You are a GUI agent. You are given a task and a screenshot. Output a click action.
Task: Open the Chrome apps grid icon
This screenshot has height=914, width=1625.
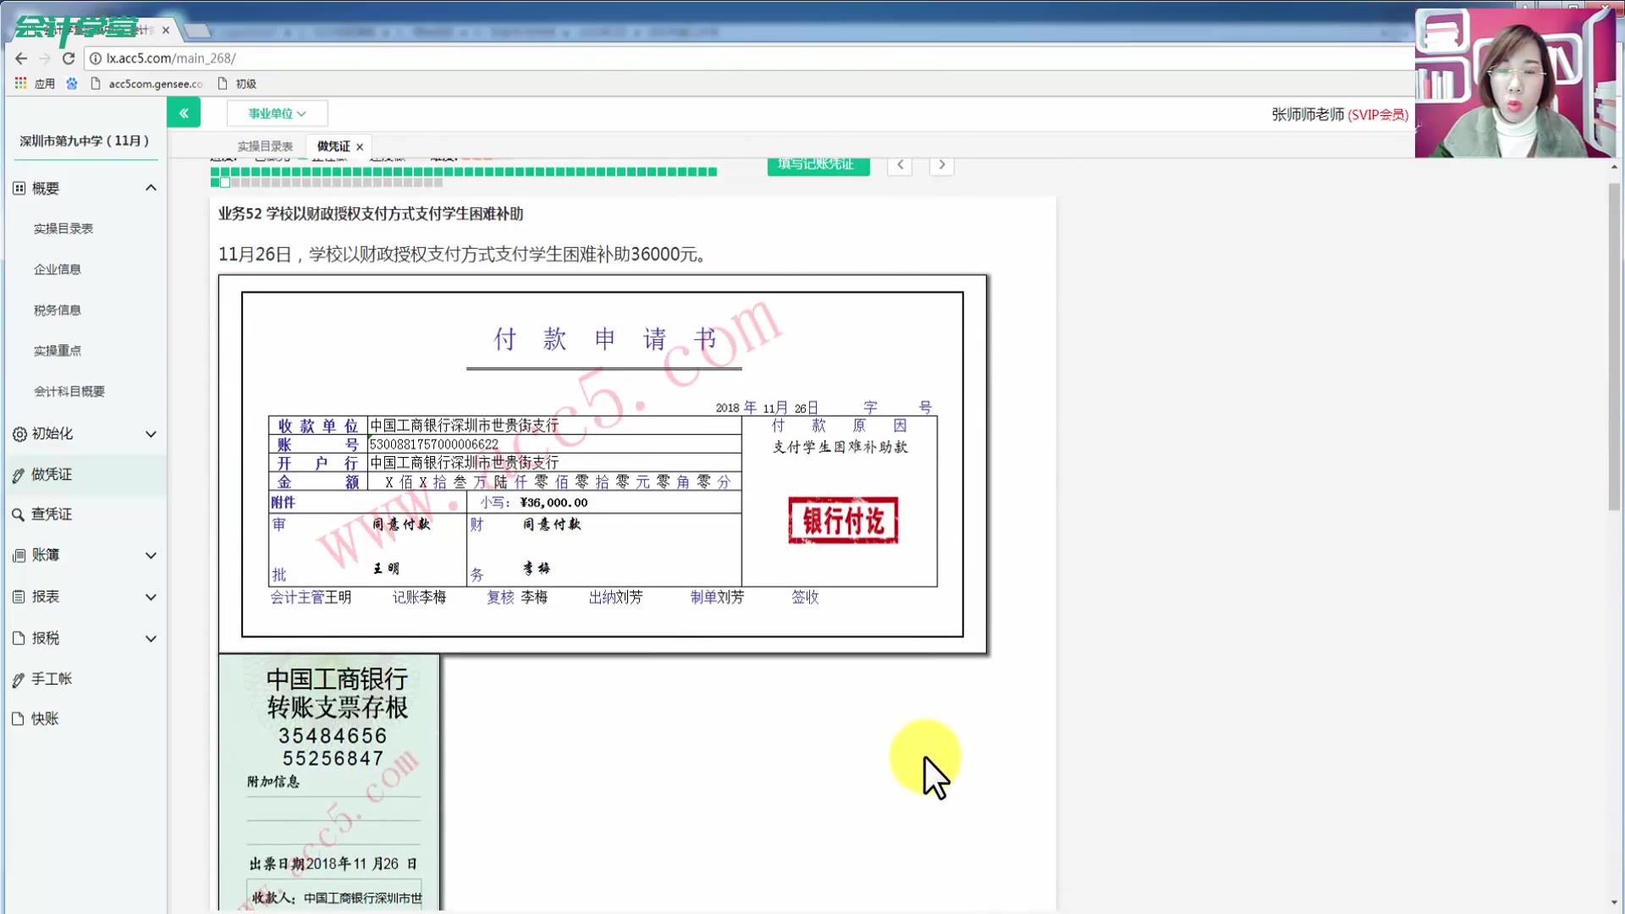click(x=20, y=83)
